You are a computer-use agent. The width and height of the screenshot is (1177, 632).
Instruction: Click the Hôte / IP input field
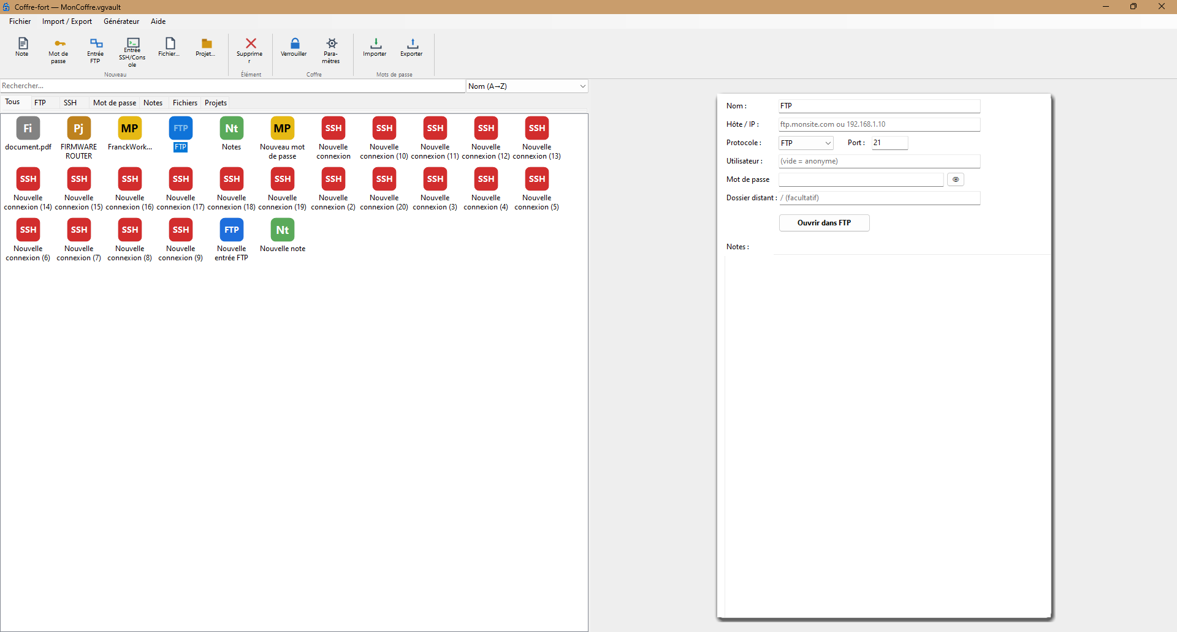point(879,124)
